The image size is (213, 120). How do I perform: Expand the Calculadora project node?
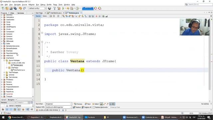pos(2,17)
